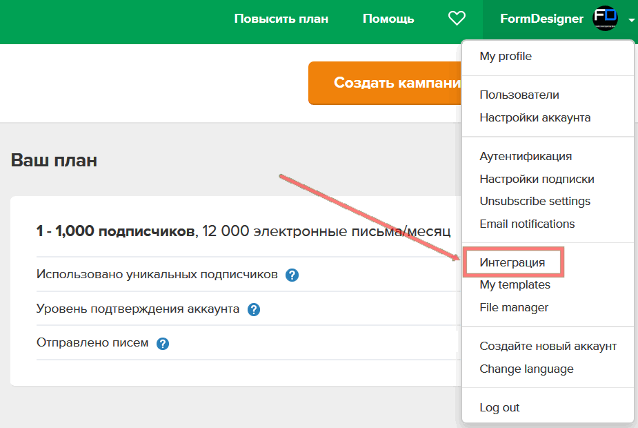Open help tooltip for "Отправлено писем"
Image resolution: width=638 pixels, height=428 pixels.
161,342
